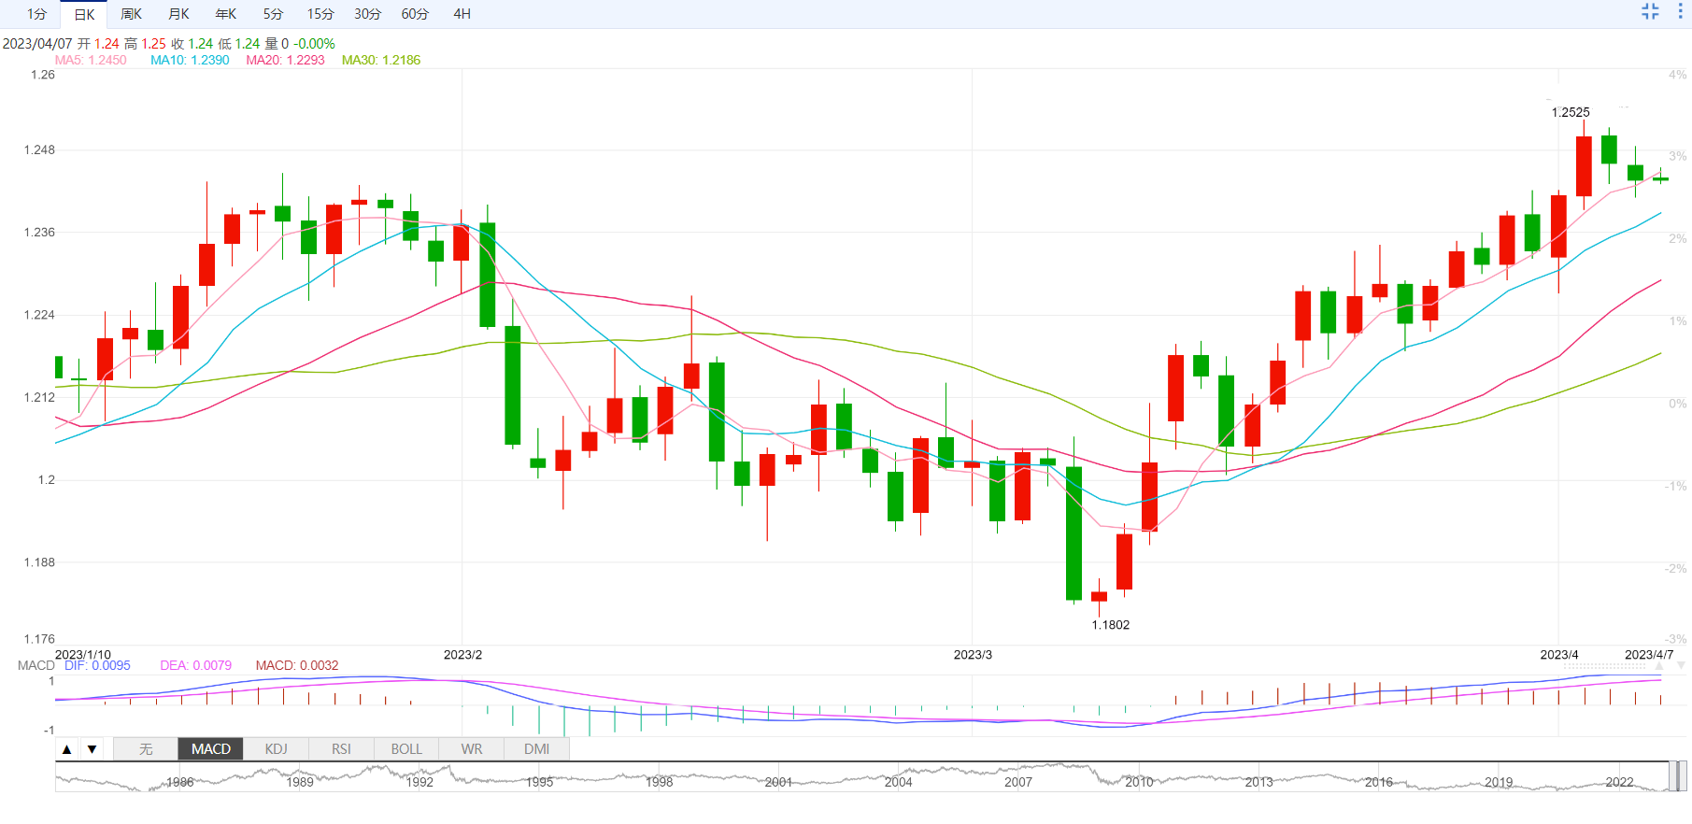Viewport: 1692px width, 824px height.
Task: Enable the BOLL indicator
Action: (x=406, y=749)
